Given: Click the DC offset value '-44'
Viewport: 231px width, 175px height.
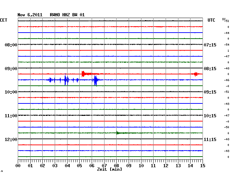Looking at the screenshot, I should click(x=227, y=33).
